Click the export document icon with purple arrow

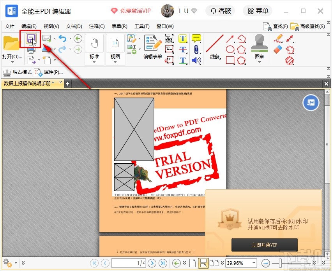(31, 60)
